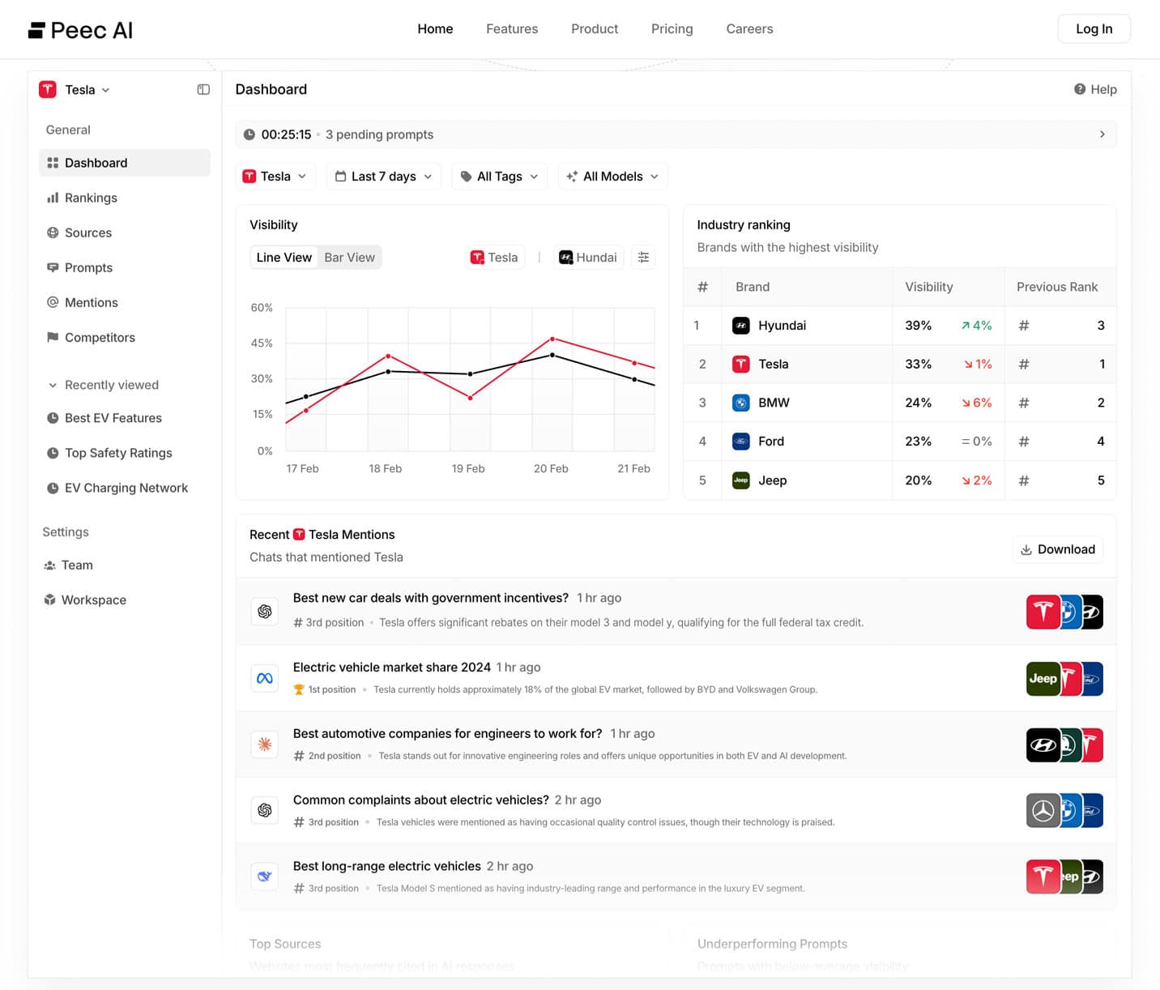Viewport: 1160px width, 990px height.
Task: Toggle Tesla series in visibility chart
Action: click(494, 257)
